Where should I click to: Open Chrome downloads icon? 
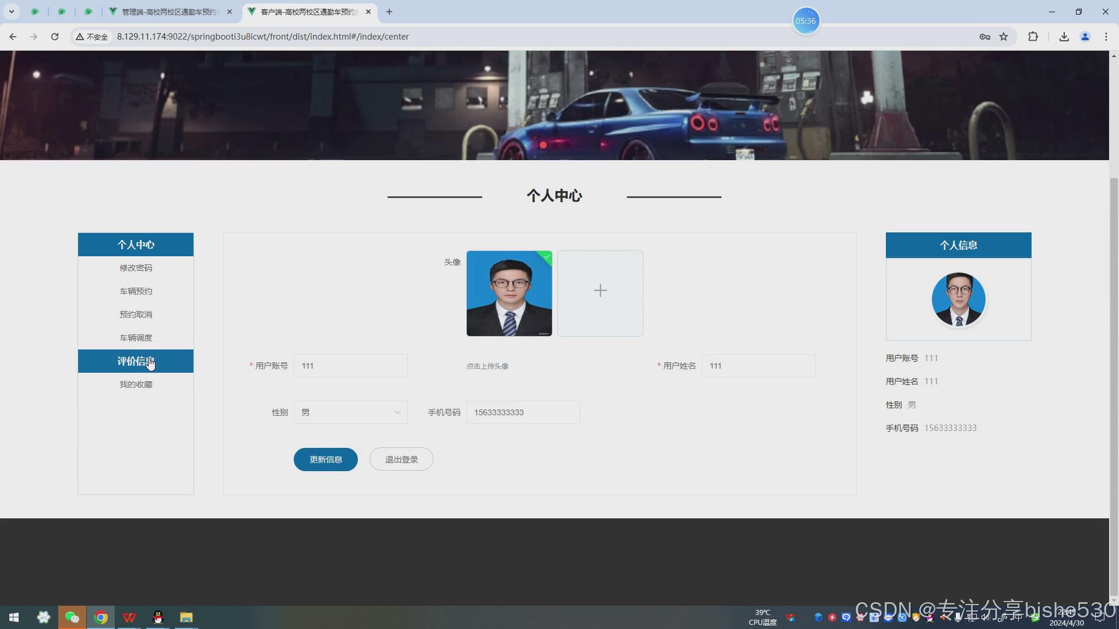point(1064,37)
